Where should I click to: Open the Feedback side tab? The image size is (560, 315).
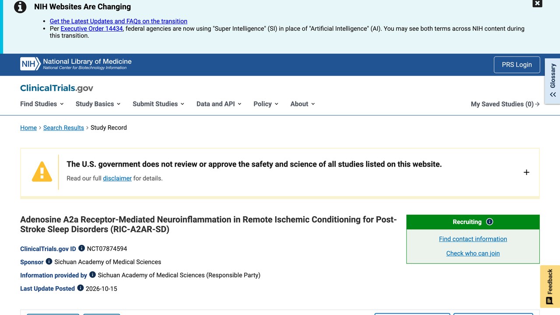coord(550,287)
